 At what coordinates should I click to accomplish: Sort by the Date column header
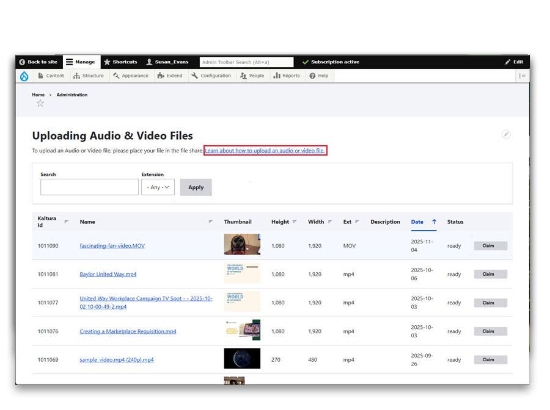coord(417,221)
